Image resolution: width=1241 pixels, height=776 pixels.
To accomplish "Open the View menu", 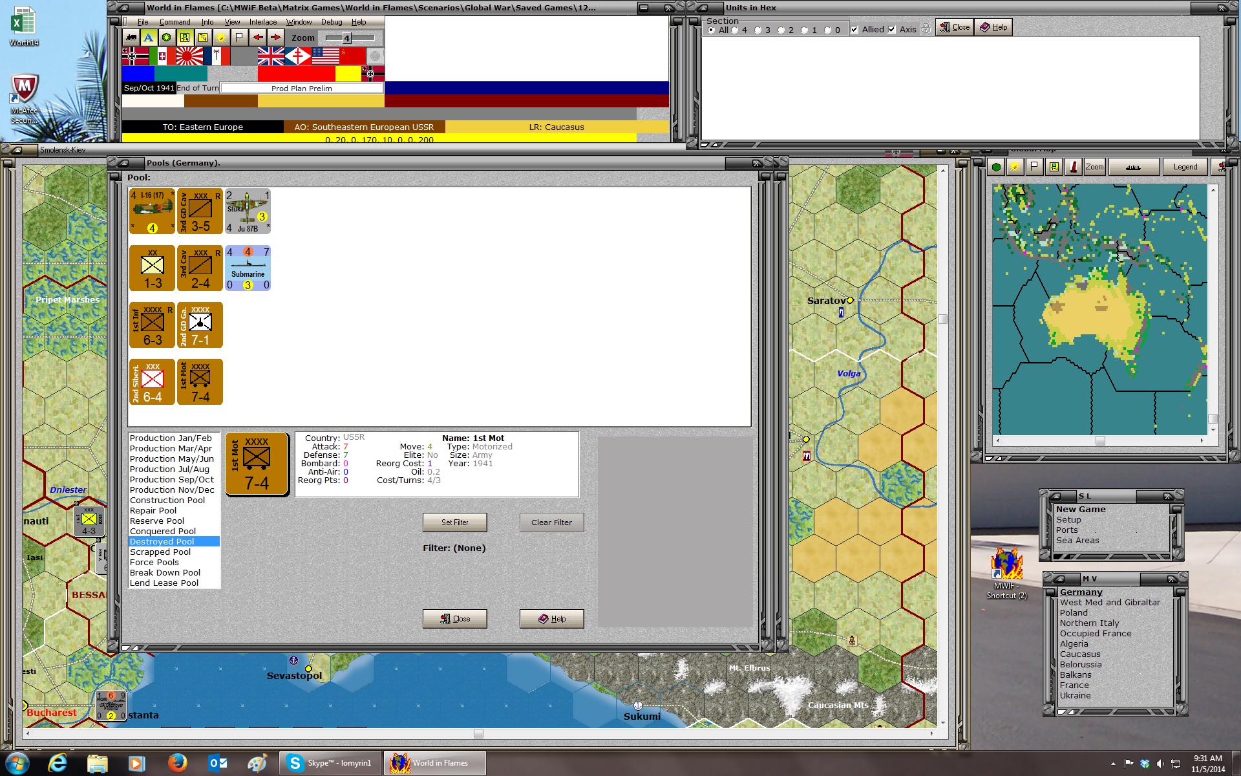I will 232,22.
